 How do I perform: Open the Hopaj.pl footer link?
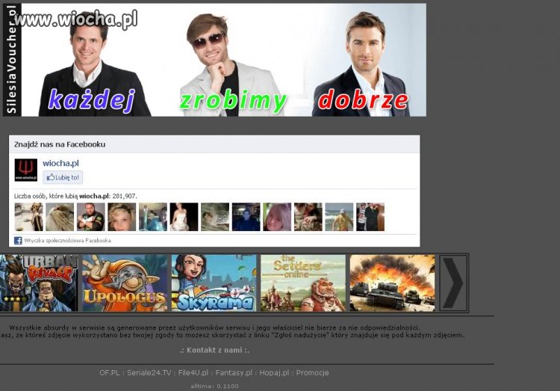coord(274,373)
